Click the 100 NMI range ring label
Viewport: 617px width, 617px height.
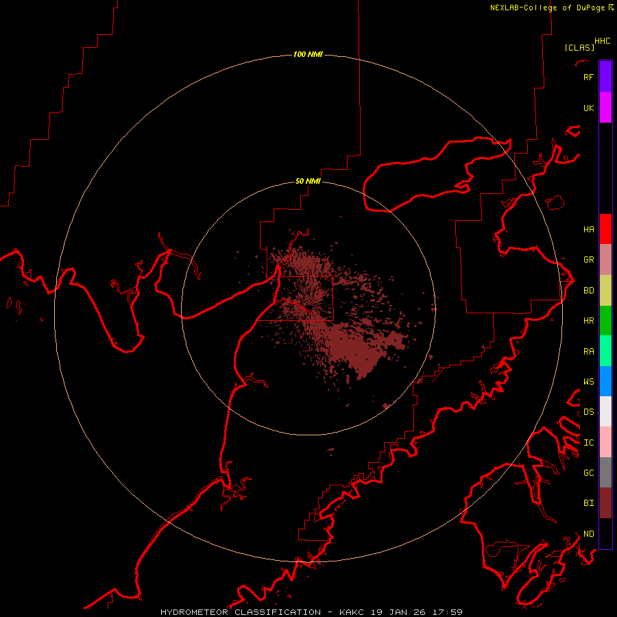308,54
